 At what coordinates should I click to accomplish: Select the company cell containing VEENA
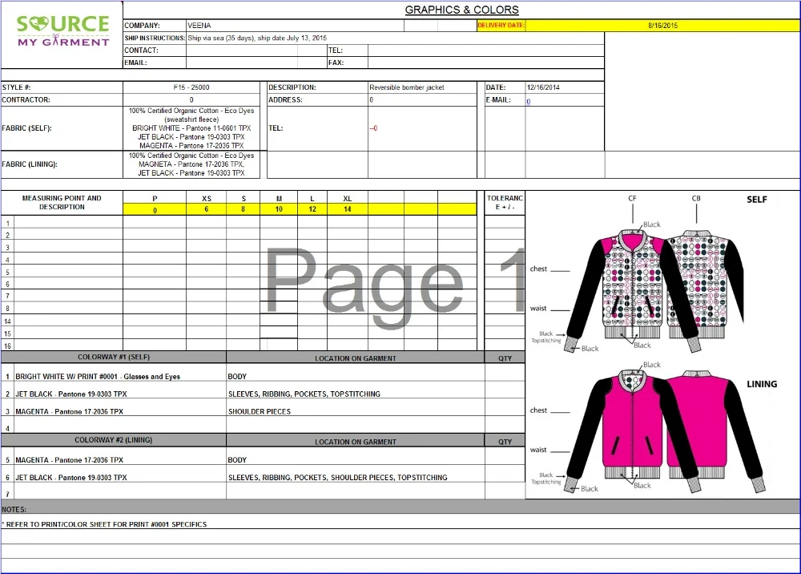click(x=295, y=26)
